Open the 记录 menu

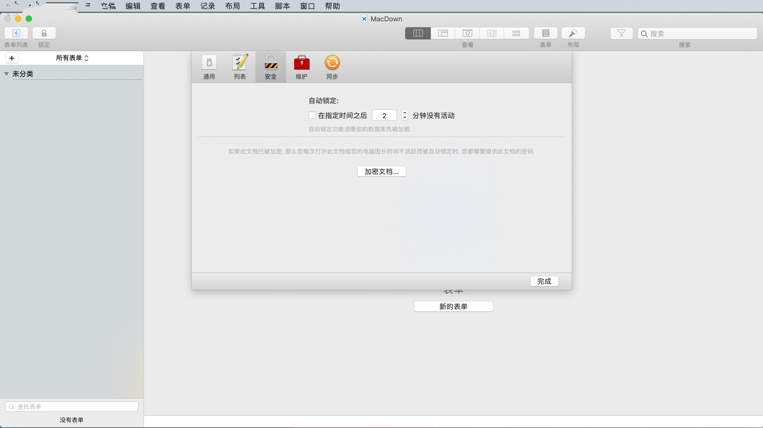(208, 6)
